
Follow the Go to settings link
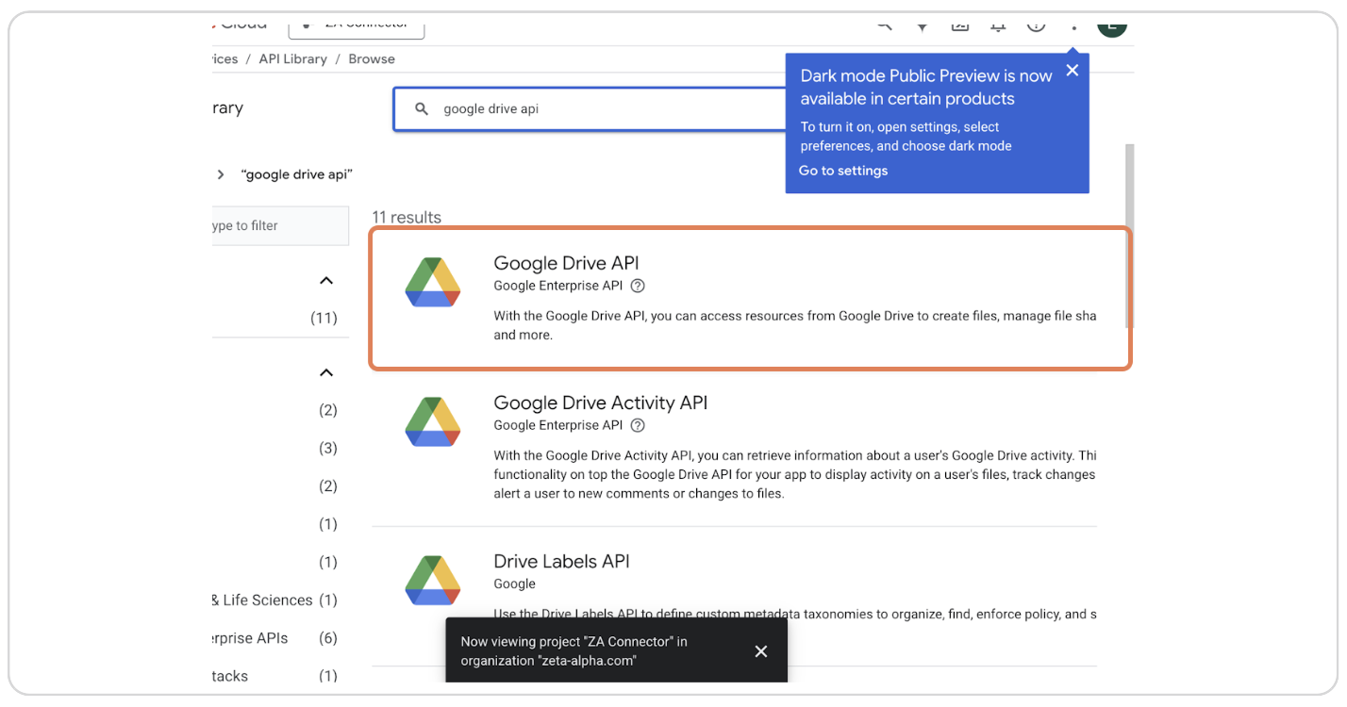point(842,171)
